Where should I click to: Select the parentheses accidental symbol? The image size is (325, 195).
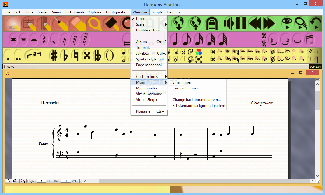110,56
